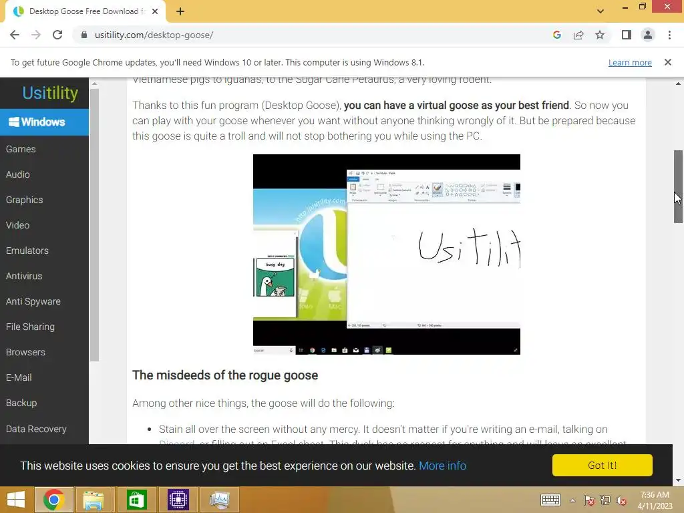The width and height of the screenshot is (684, 513).
Task: Reload the current page
Action: 57,35
